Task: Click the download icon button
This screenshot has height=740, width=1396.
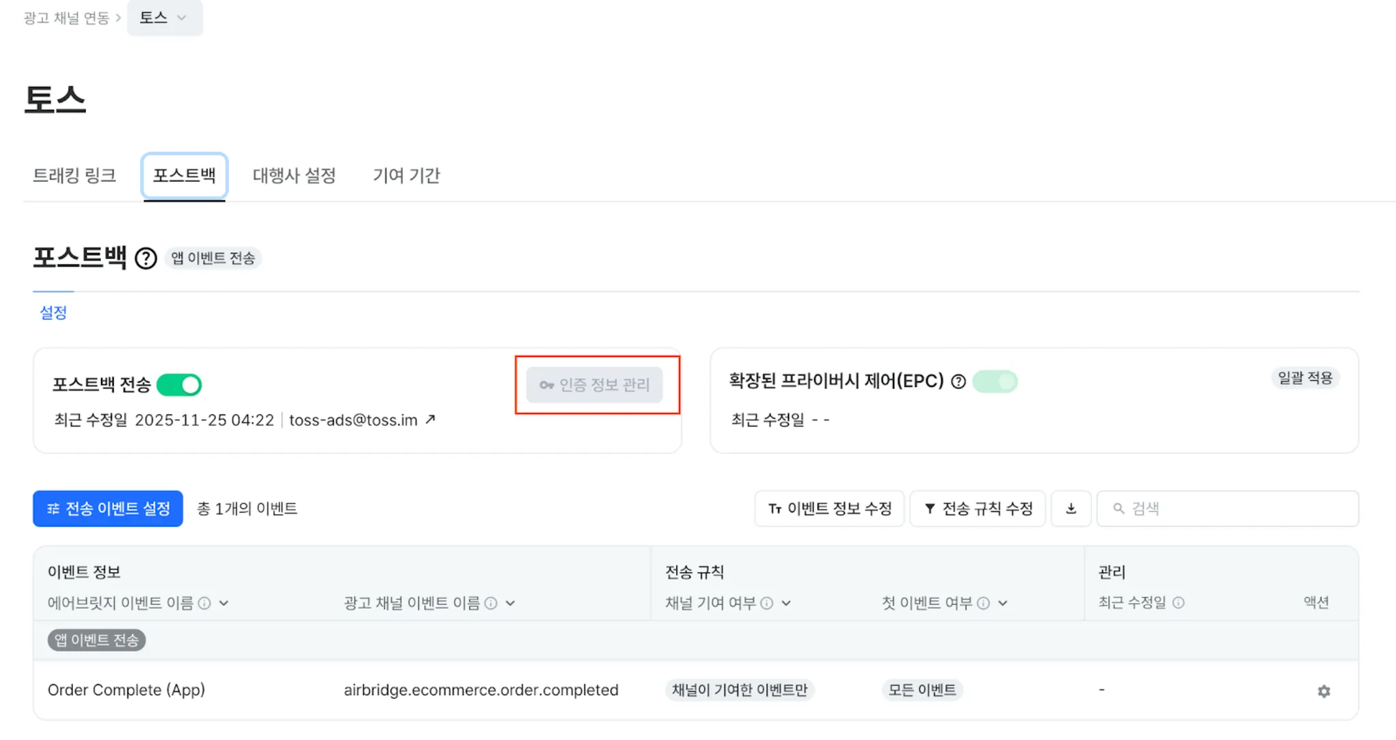Action: click(x=1071, y=509)
